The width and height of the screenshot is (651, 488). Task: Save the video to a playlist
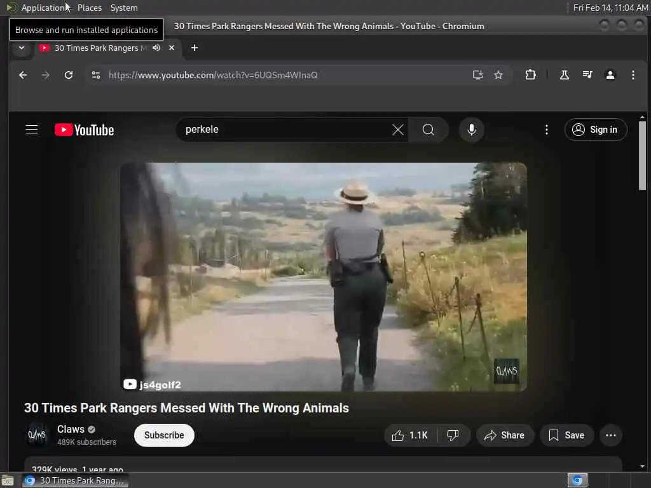[x=566, y=435]
